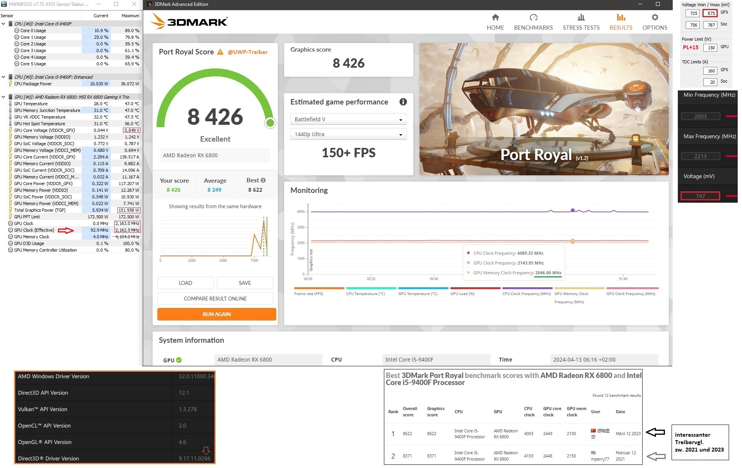
Task: Switch to the BENCHMARKS tab label
Action: [x=533, y=28]
